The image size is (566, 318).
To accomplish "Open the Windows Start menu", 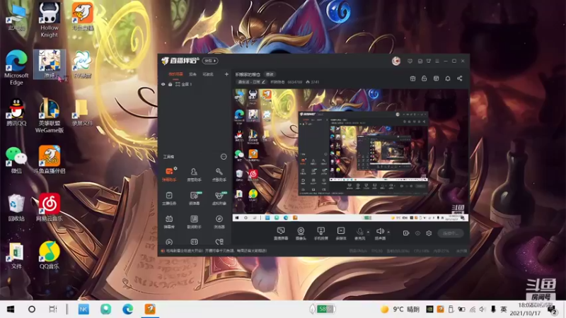I will point(11,309).
